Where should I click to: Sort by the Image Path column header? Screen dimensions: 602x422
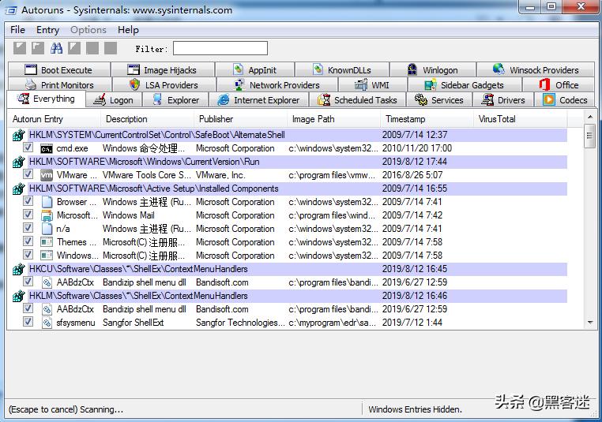point(334,119)
